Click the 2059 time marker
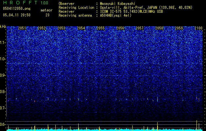 point(179,28)
